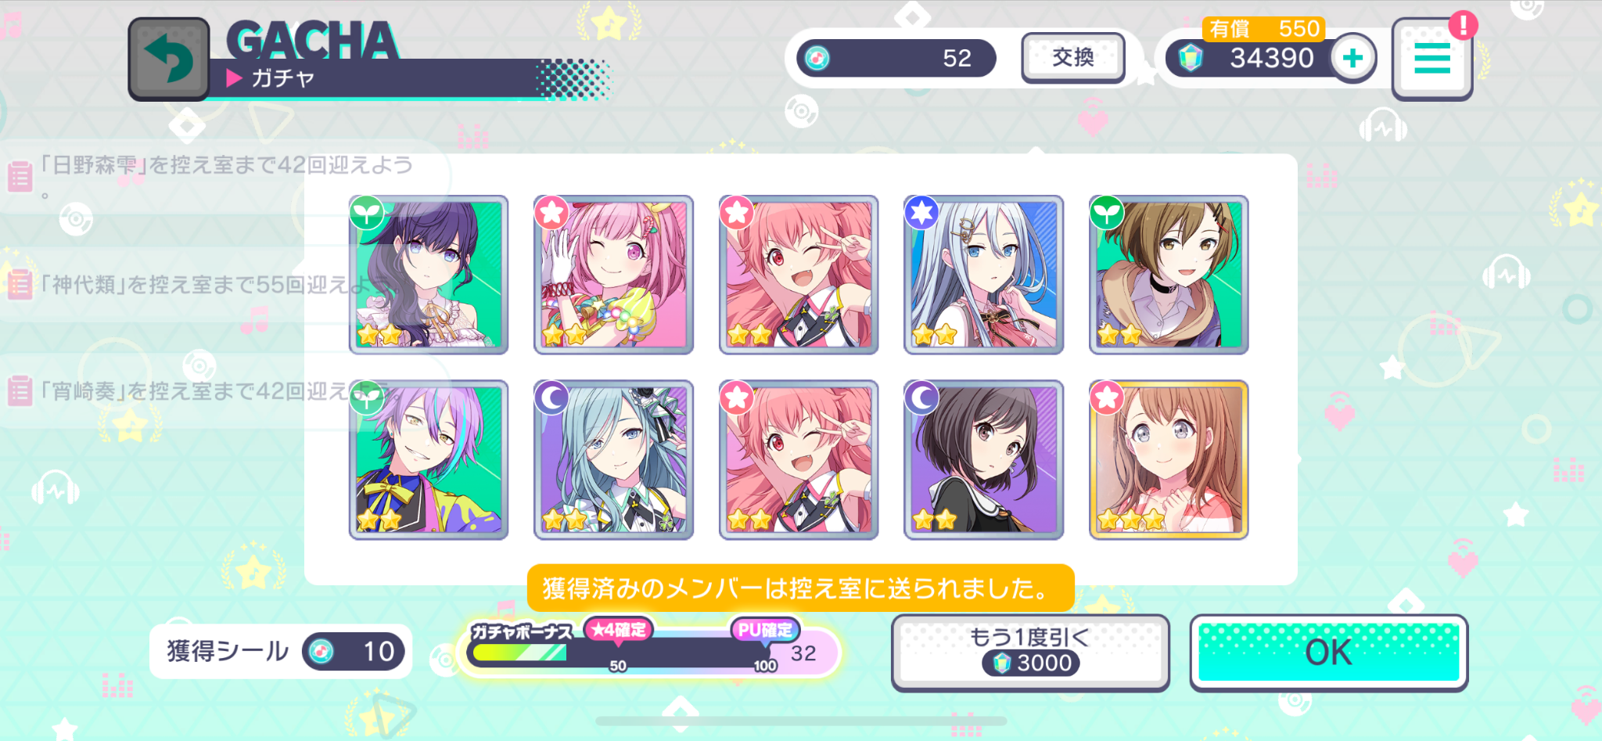Pull again with もう1度引く 3000

[x=1030, y=652]
